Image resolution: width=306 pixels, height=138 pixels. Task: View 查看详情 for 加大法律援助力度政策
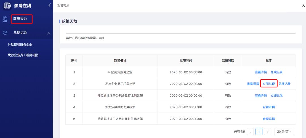click(x=269, y=107)
